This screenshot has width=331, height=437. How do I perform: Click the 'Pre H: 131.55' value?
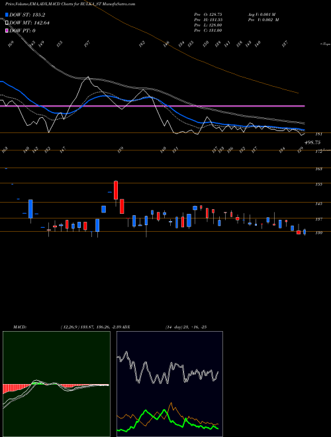coord(208,20)
